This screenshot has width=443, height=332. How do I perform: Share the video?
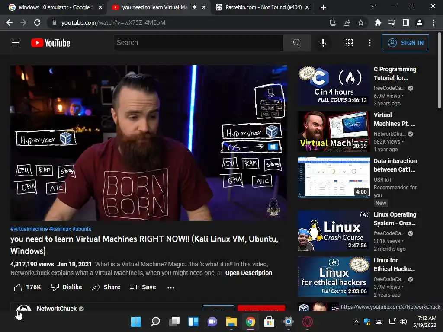click(x=106, y=287)
